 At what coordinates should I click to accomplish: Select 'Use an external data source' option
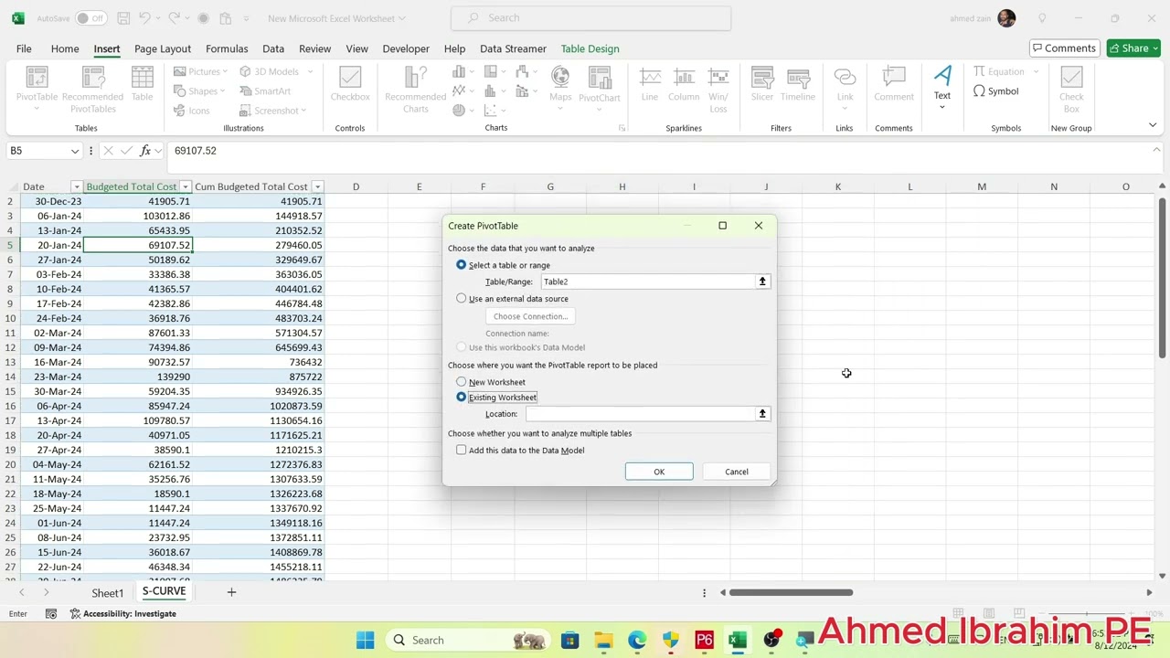click(x=462, y=299)
